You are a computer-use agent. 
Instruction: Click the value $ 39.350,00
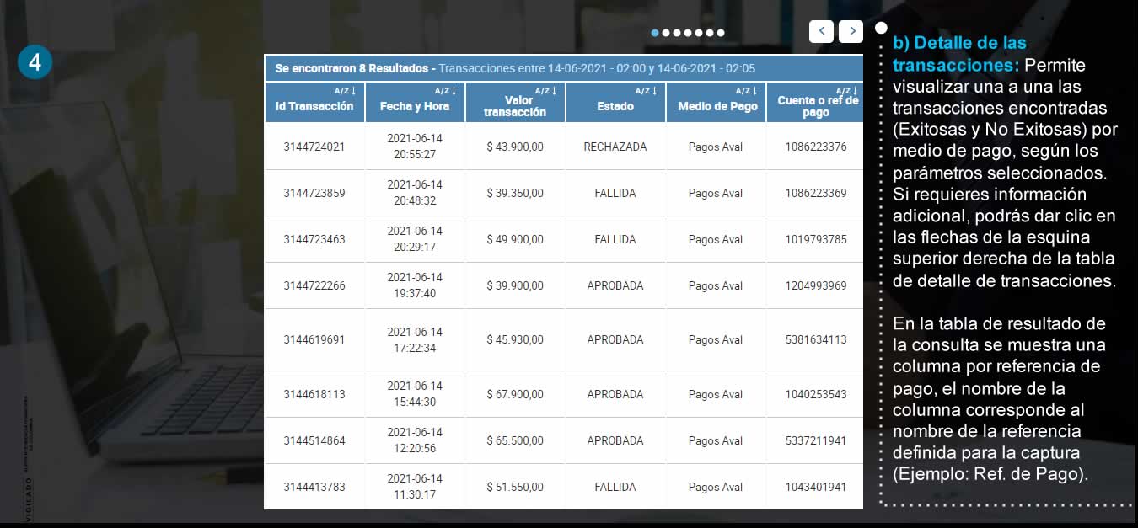[x=515, y=193]
